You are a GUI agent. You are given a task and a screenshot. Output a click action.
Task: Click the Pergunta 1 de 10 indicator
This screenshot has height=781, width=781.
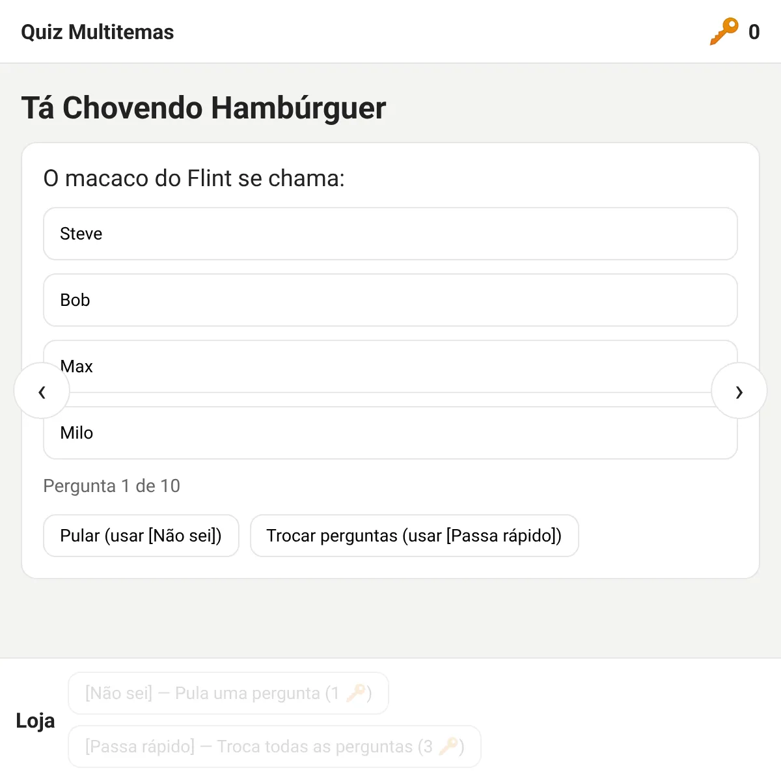(111, 486)
